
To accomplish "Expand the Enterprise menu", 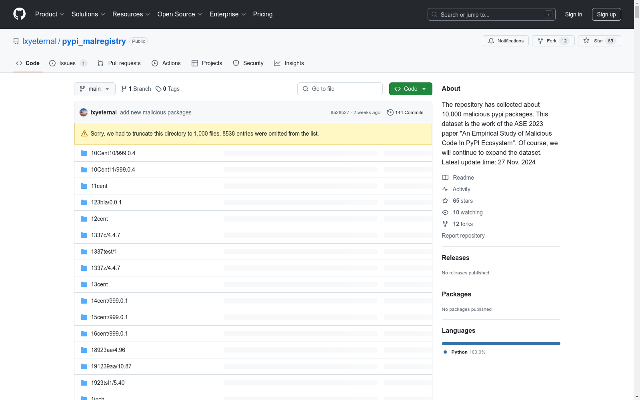I will pos(228,14).
